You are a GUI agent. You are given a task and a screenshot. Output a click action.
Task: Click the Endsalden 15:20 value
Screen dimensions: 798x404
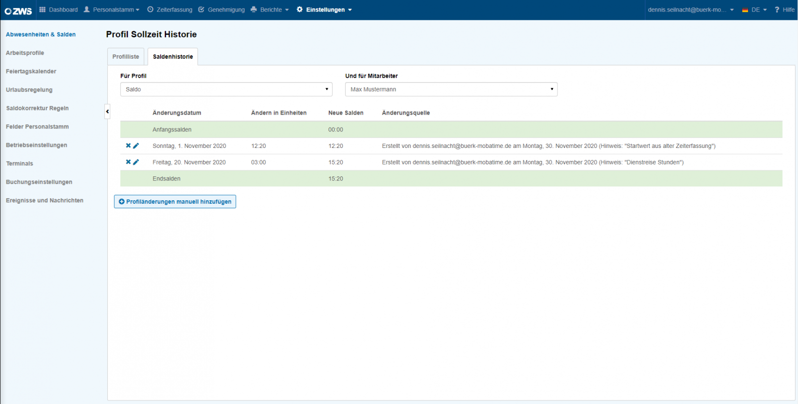(336, 179)
